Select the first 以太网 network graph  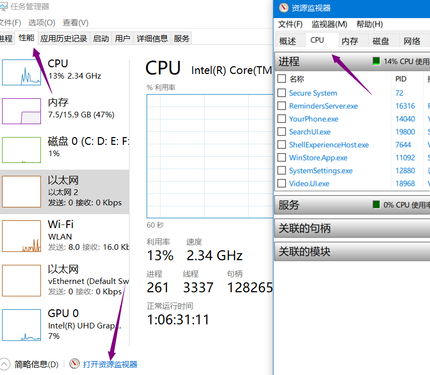tap(21, 190)
